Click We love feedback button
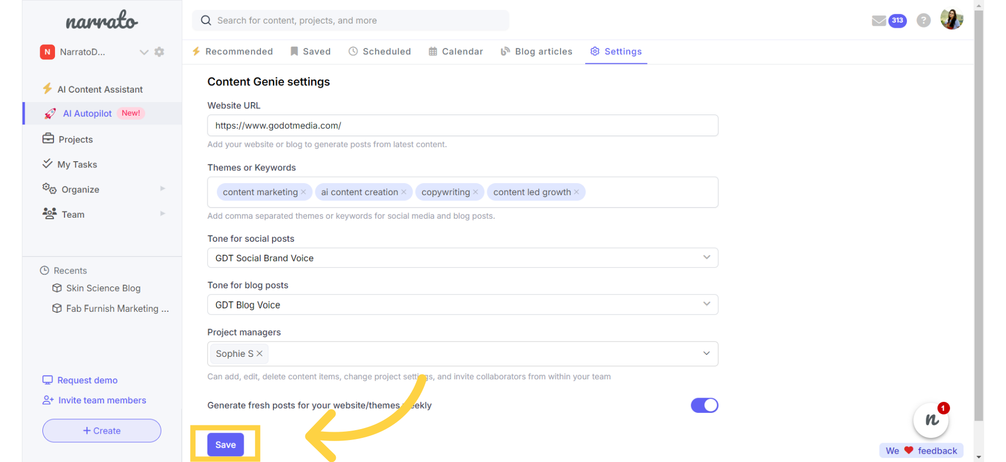 (x=921, y=450)
